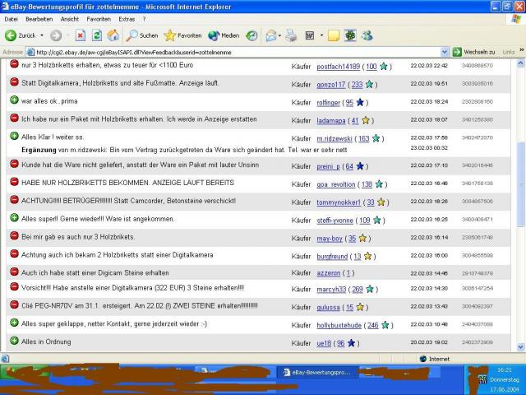Open the Favoriten menu

point(99,19)
